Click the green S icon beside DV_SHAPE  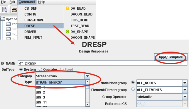(67, 32)
